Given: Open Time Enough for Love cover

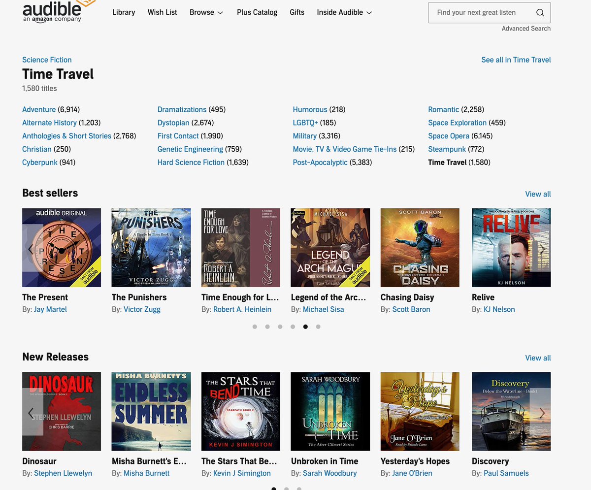Looking at the screenshot, I should (241, 248).
